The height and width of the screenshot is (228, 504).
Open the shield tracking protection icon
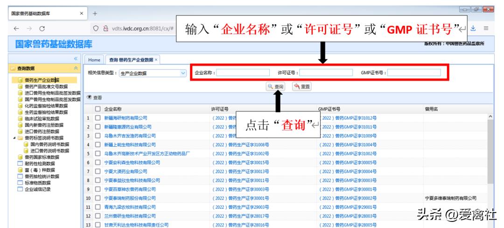[x=96, y=28]
